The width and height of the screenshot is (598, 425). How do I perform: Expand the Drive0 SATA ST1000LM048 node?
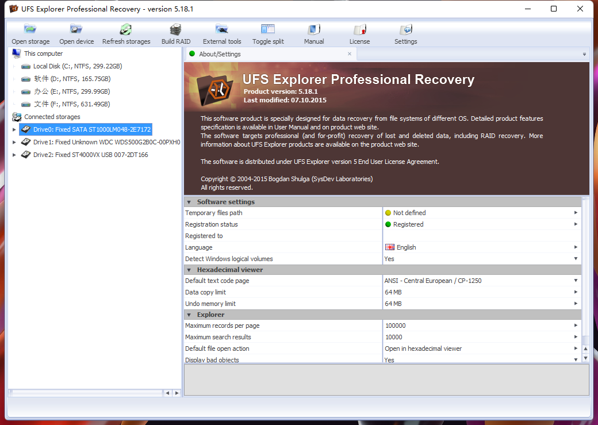click(x=14, y=129)
